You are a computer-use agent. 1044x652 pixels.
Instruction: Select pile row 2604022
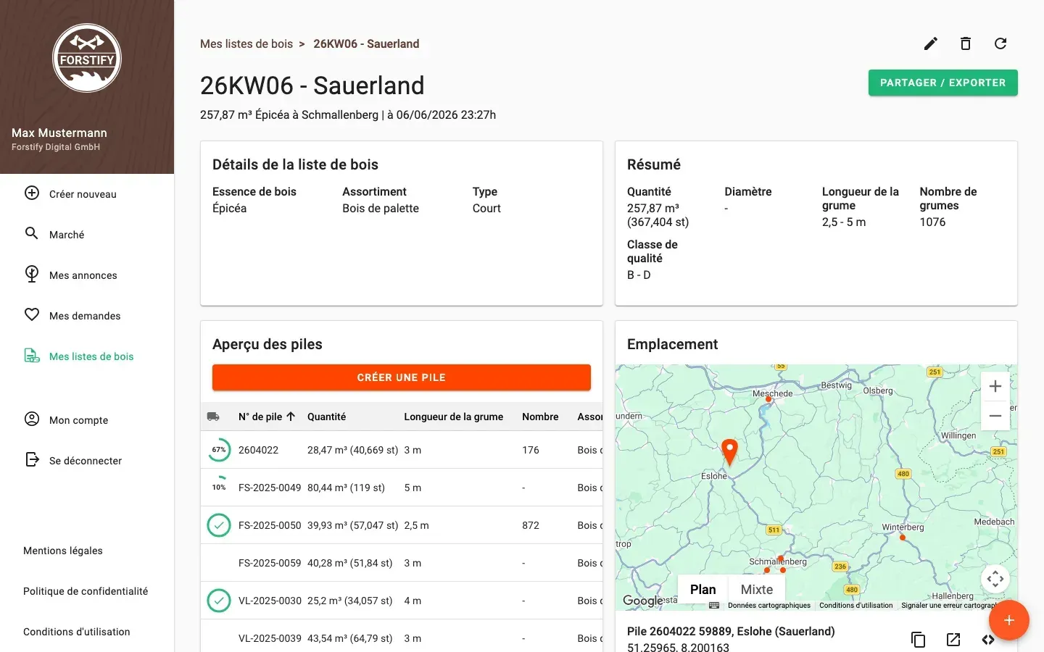point(402,450)
